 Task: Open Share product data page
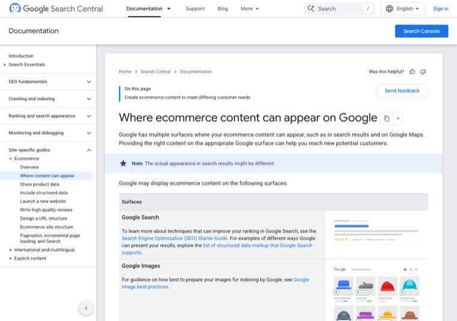pyautogui.click(x=40, y=185)
